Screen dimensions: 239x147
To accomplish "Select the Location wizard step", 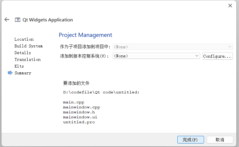I will coord(24,39).
